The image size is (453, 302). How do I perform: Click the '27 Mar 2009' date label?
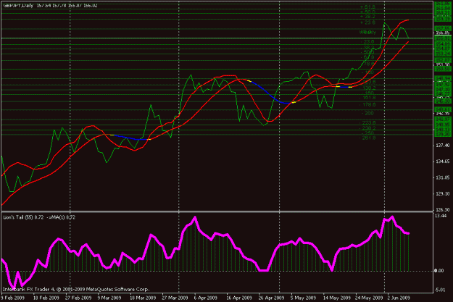tap(175, 298)
